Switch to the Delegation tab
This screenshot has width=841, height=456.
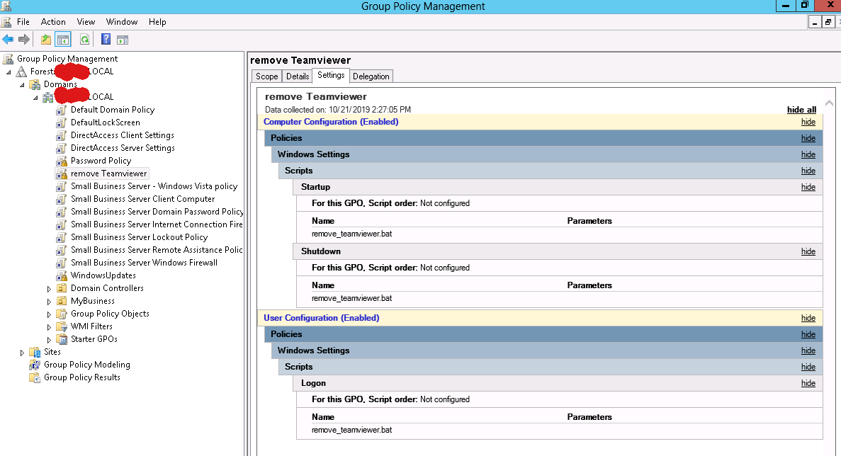coord(371,76)
